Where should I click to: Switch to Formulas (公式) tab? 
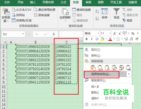pyautogui.click(x=63, y=2)
